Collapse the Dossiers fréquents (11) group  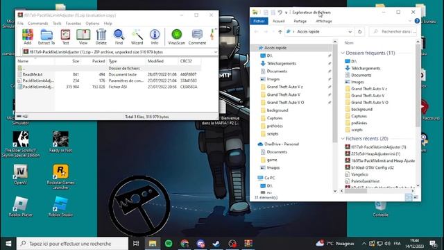point(343,53)
